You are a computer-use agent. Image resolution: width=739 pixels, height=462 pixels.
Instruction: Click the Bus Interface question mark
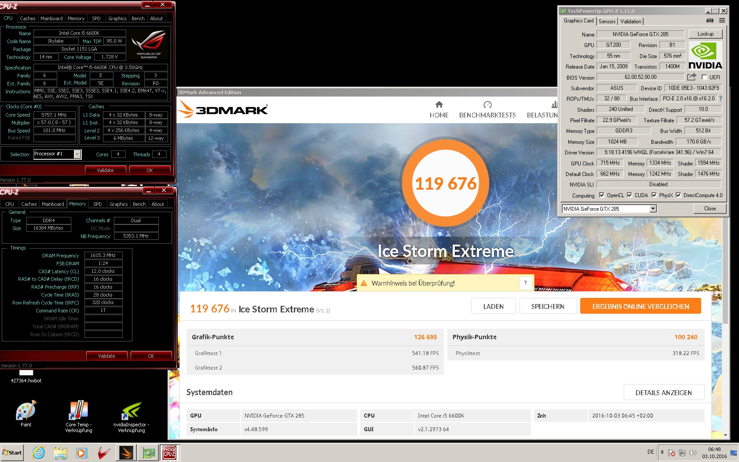tap(721, 99)
